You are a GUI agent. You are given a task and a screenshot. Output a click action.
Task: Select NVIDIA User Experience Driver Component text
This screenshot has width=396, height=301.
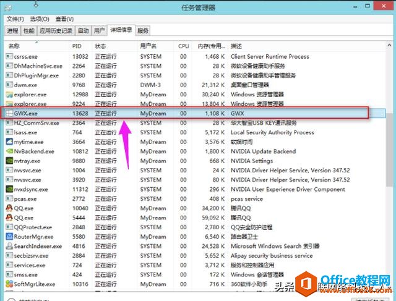288,189
